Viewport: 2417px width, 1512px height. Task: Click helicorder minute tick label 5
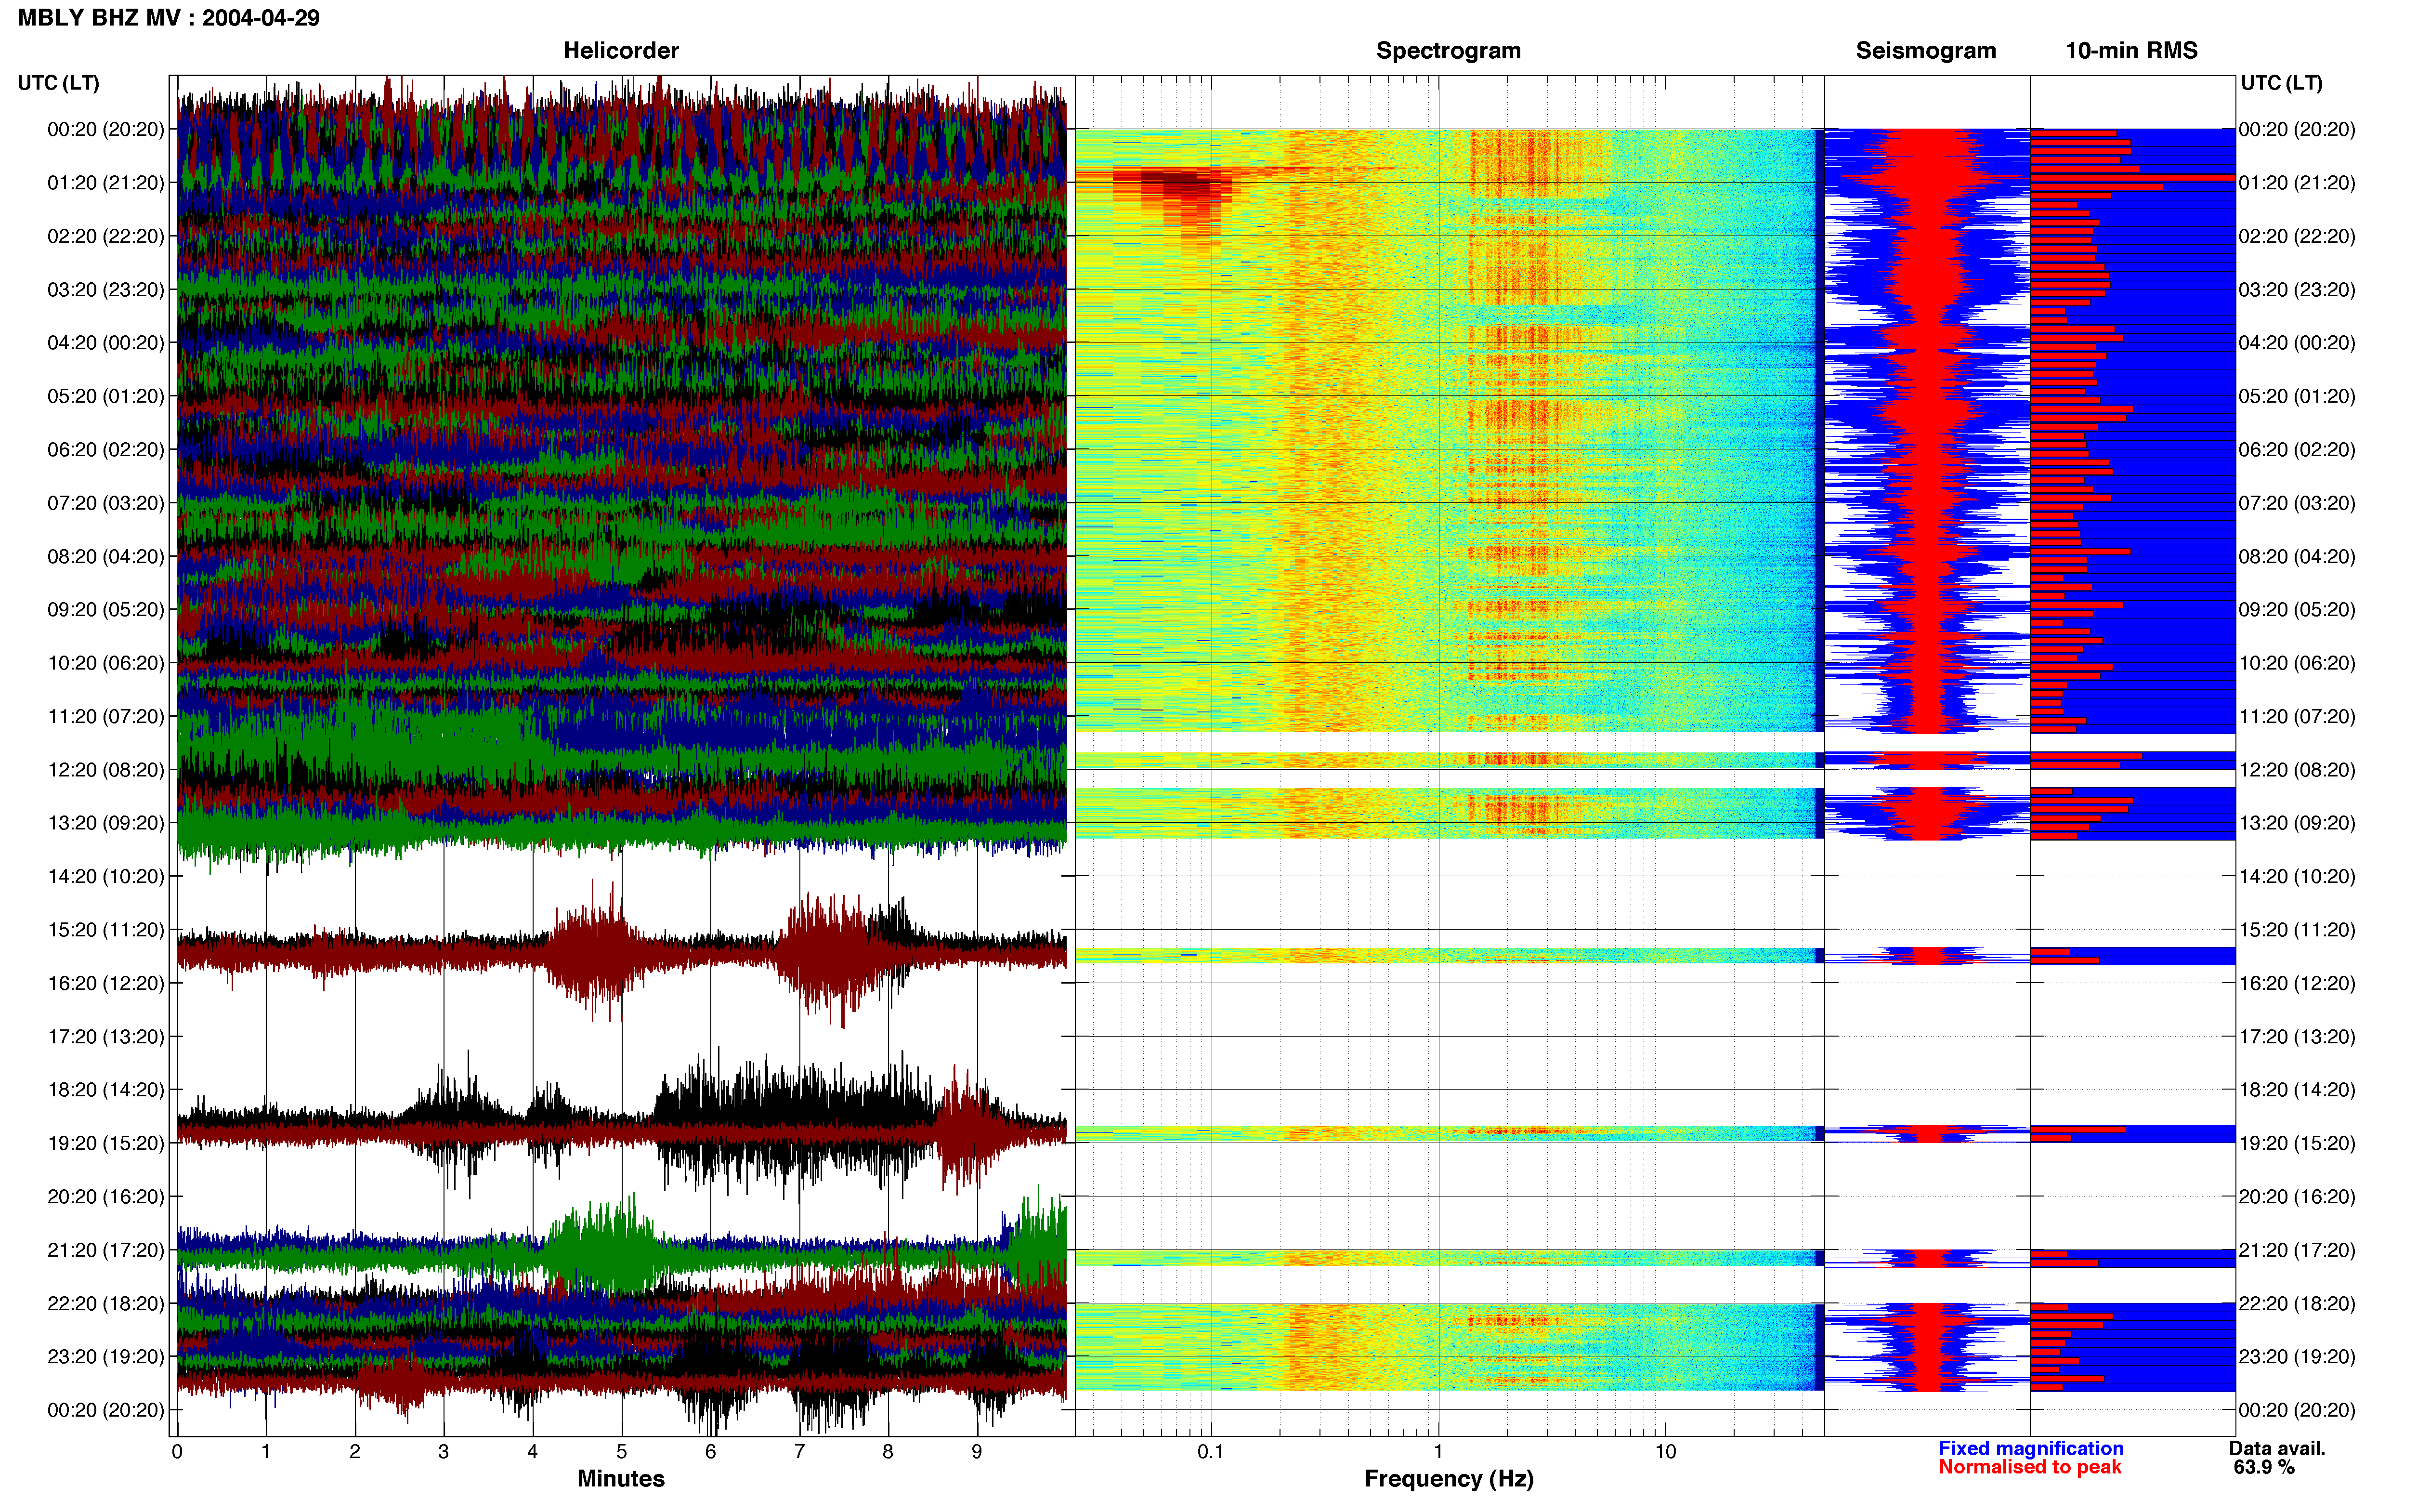622,1452
